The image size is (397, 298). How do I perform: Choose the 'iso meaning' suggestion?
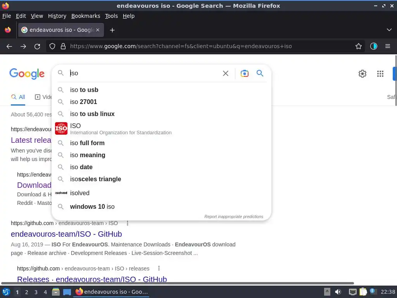pos(162,155)
